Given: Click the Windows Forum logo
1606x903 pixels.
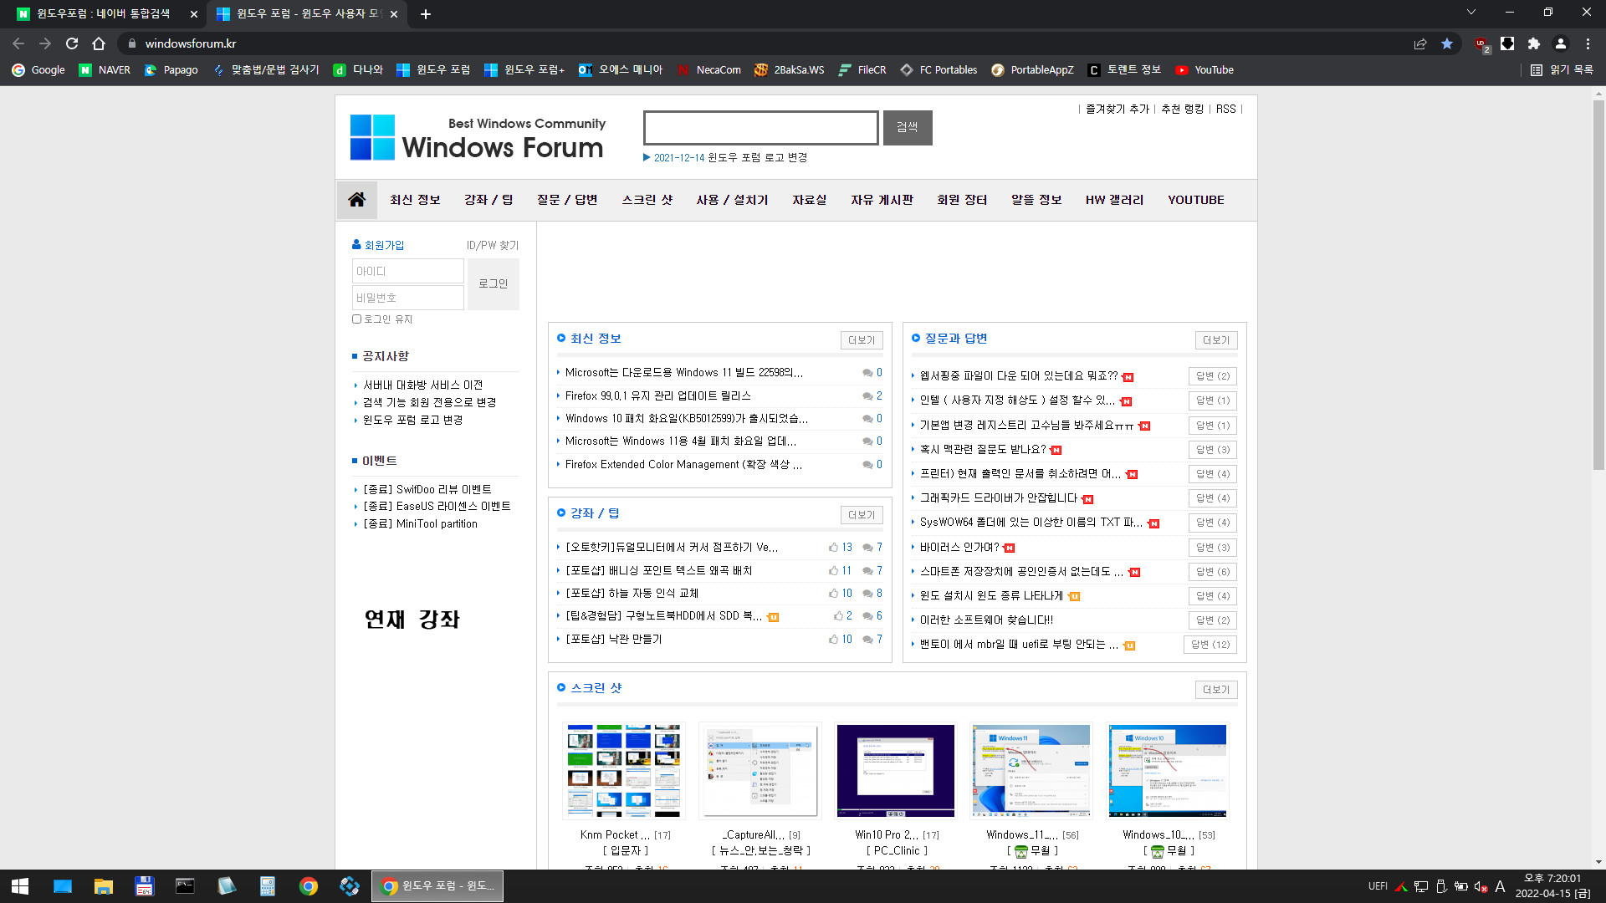Looking at the screenshot, I should coord(478,138).
